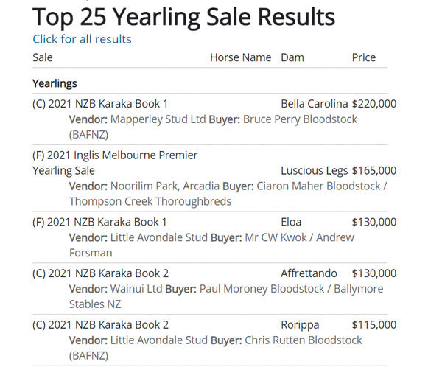Click the $220,000 price

tap(373, 105)
